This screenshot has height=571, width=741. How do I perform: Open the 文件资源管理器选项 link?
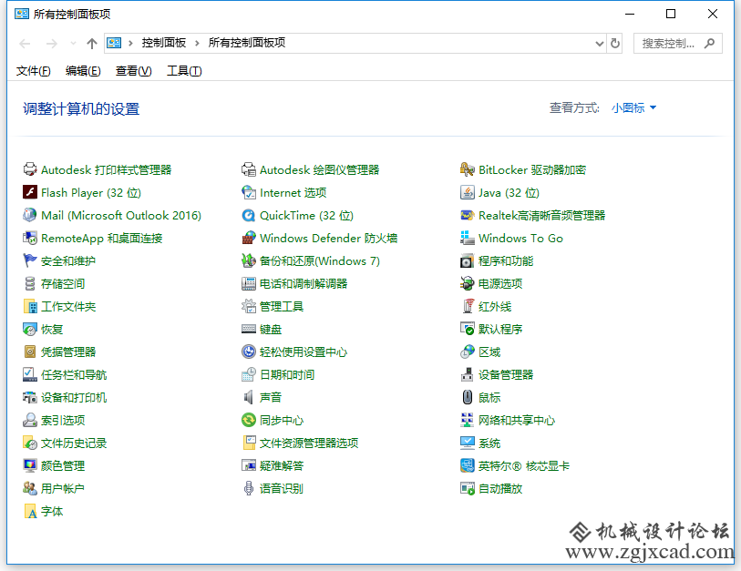[309, 443]
